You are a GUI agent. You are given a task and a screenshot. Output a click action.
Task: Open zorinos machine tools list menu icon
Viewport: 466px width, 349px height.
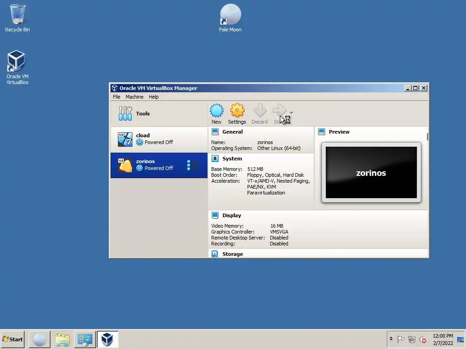pyautogui.click(x=192, y=165)
